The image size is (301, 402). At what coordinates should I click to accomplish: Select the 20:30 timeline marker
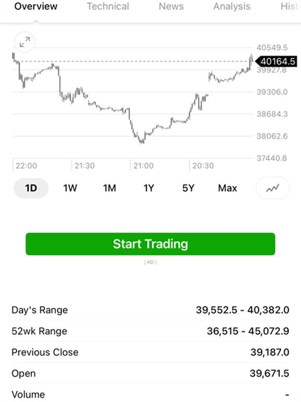coord(203,166)
